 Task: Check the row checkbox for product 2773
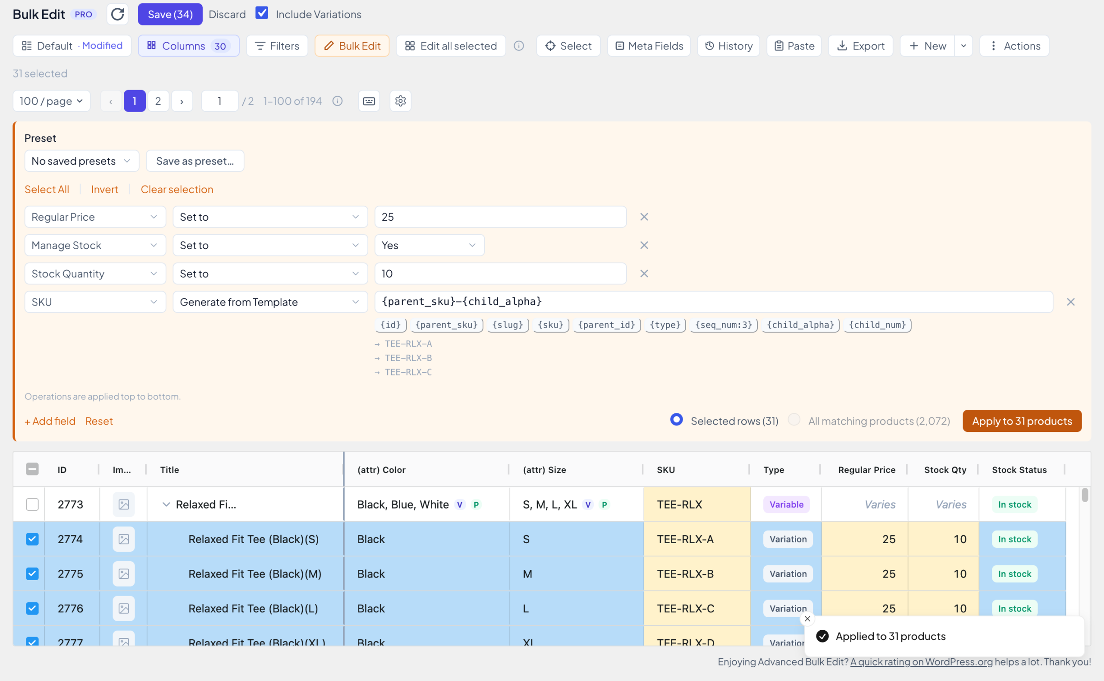click(32, 504)
